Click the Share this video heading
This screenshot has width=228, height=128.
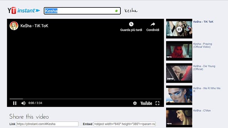(x=29, y=117)
